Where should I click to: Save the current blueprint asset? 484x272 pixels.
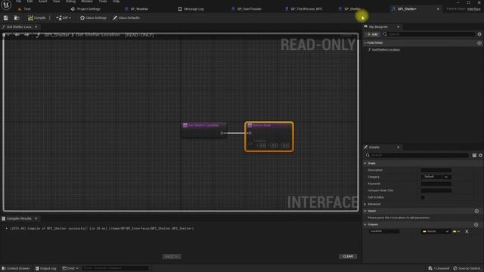coord(6,18)
